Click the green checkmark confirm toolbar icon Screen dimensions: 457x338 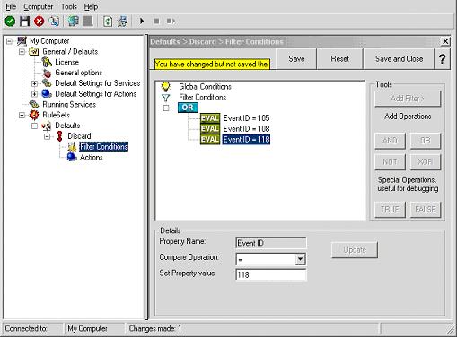tap(10, 22)
